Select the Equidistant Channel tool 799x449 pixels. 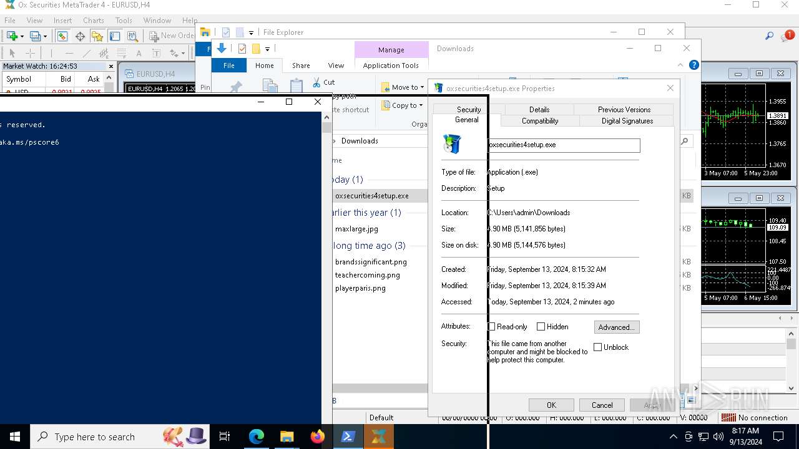click(x=104, y=54)
